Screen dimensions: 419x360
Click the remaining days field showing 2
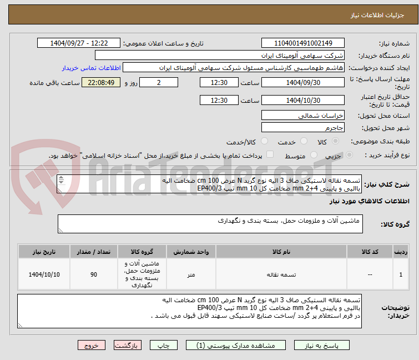(x=159, y=82)
